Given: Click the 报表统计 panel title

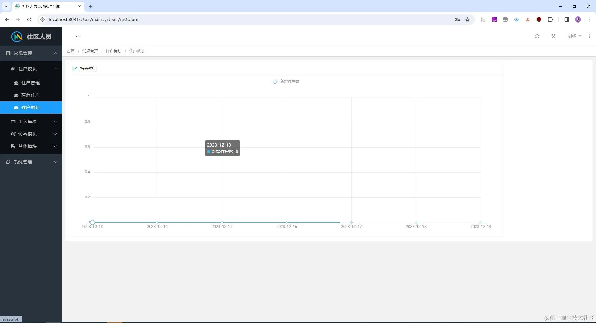Looking at the screenshot, I should point(89,69).
